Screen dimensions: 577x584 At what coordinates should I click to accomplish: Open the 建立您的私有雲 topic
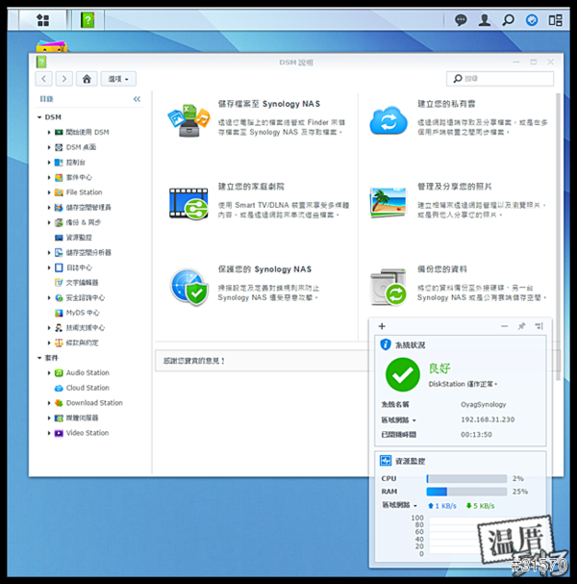coord(446,104)
